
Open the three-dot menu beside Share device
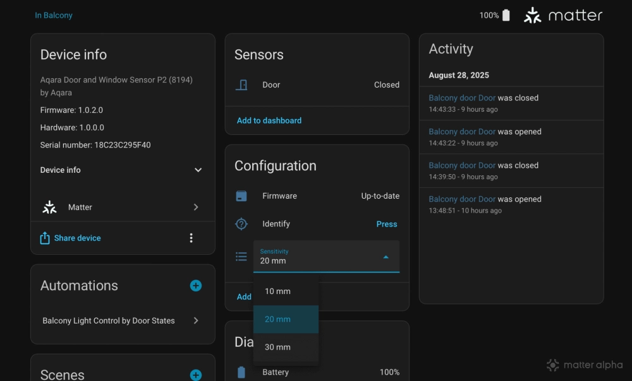(191, 238)
